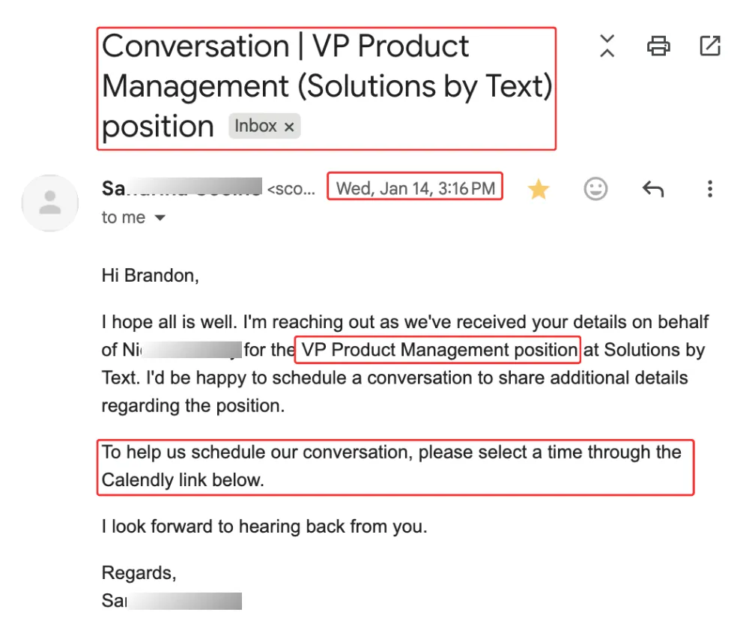Click the sender's profile avatar

tap(50, 203)
